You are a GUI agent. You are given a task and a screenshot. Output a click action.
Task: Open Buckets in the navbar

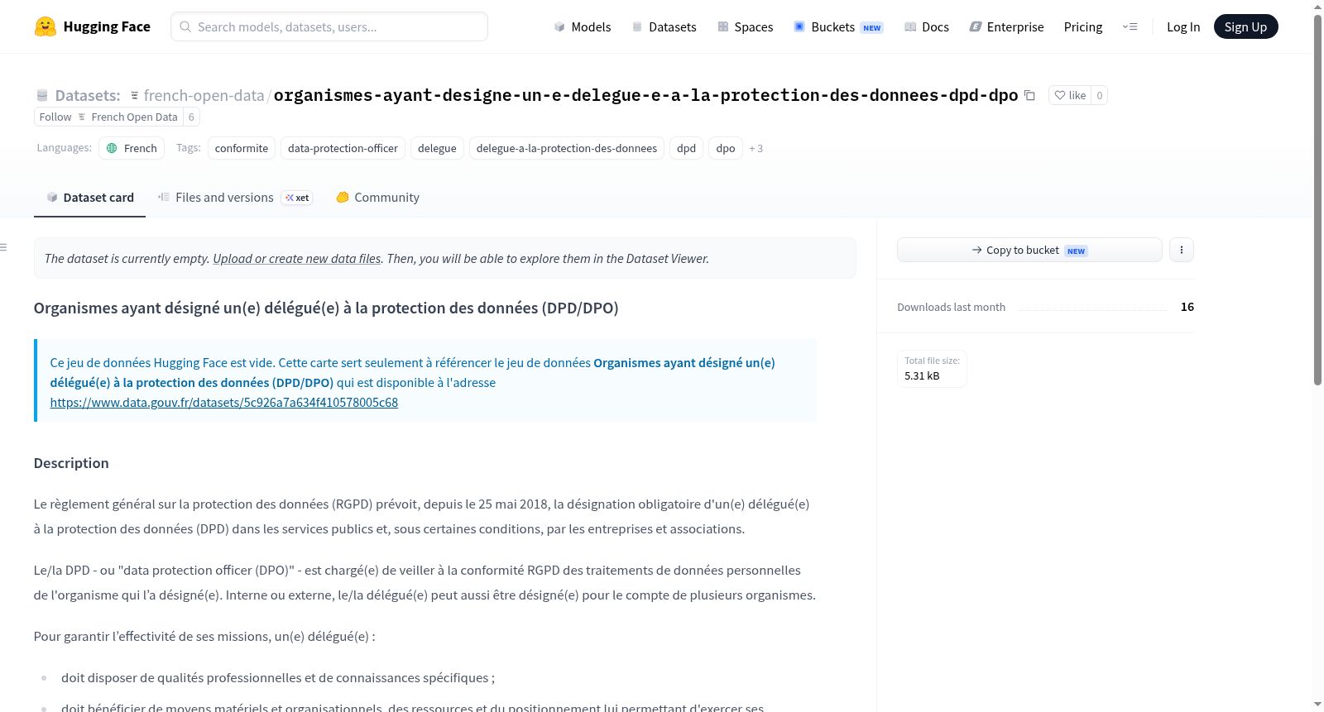838,27
